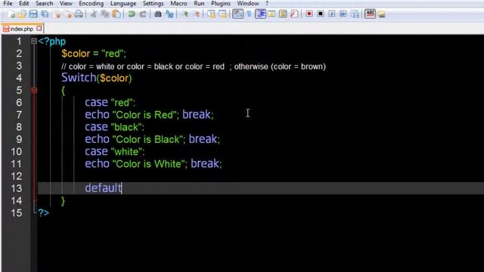Collapse the <?php block fold marker on line 1
Screen dimensions: 484x272
[34, 41]
